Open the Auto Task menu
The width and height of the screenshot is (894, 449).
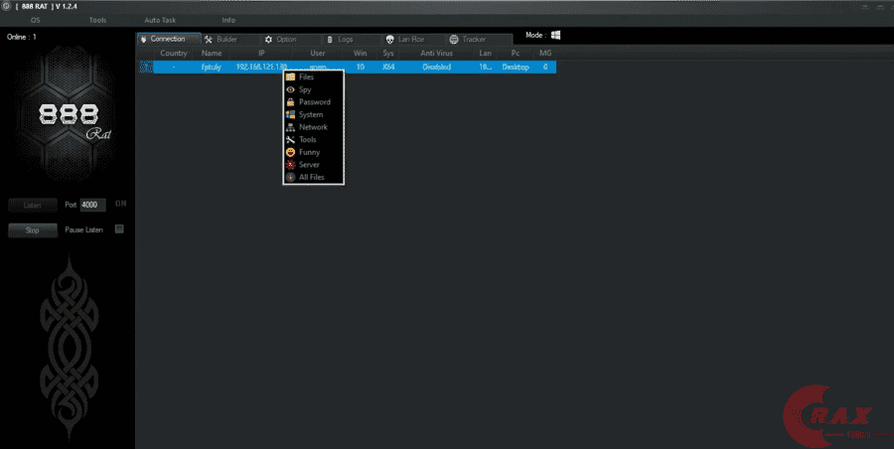[160, 20]
